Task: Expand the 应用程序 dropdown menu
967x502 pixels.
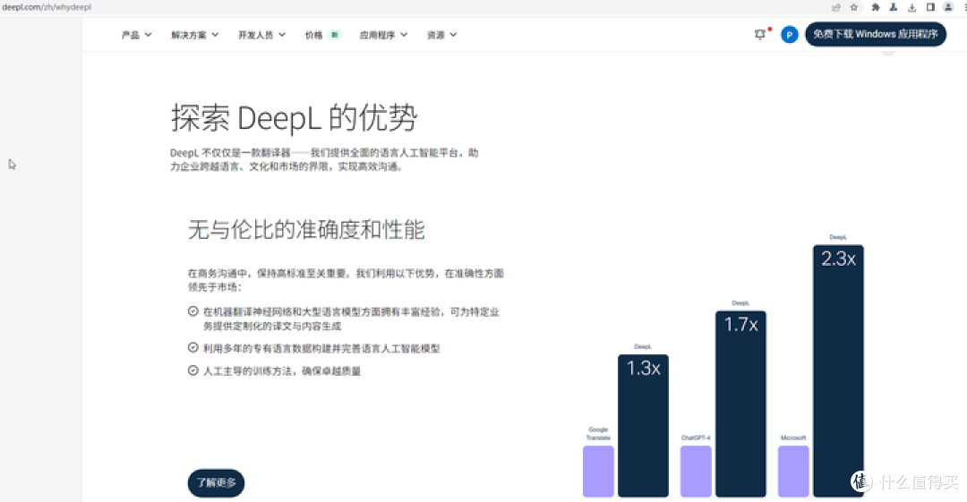Action: tap(383, 35)
